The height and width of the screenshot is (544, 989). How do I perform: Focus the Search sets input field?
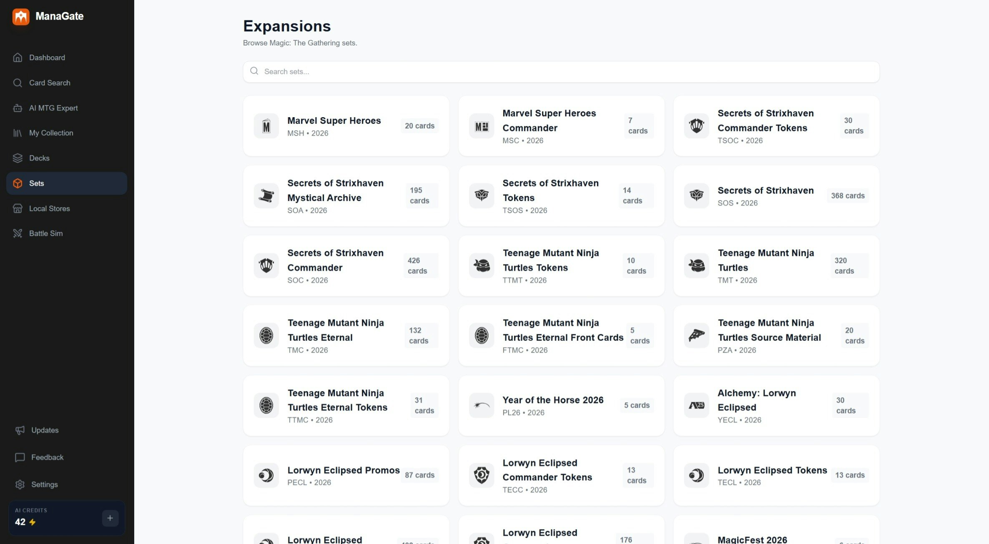[x=561, y=72]
